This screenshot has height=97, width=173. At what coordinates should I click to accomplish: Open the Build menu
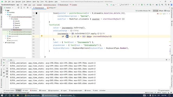point(34,2)
